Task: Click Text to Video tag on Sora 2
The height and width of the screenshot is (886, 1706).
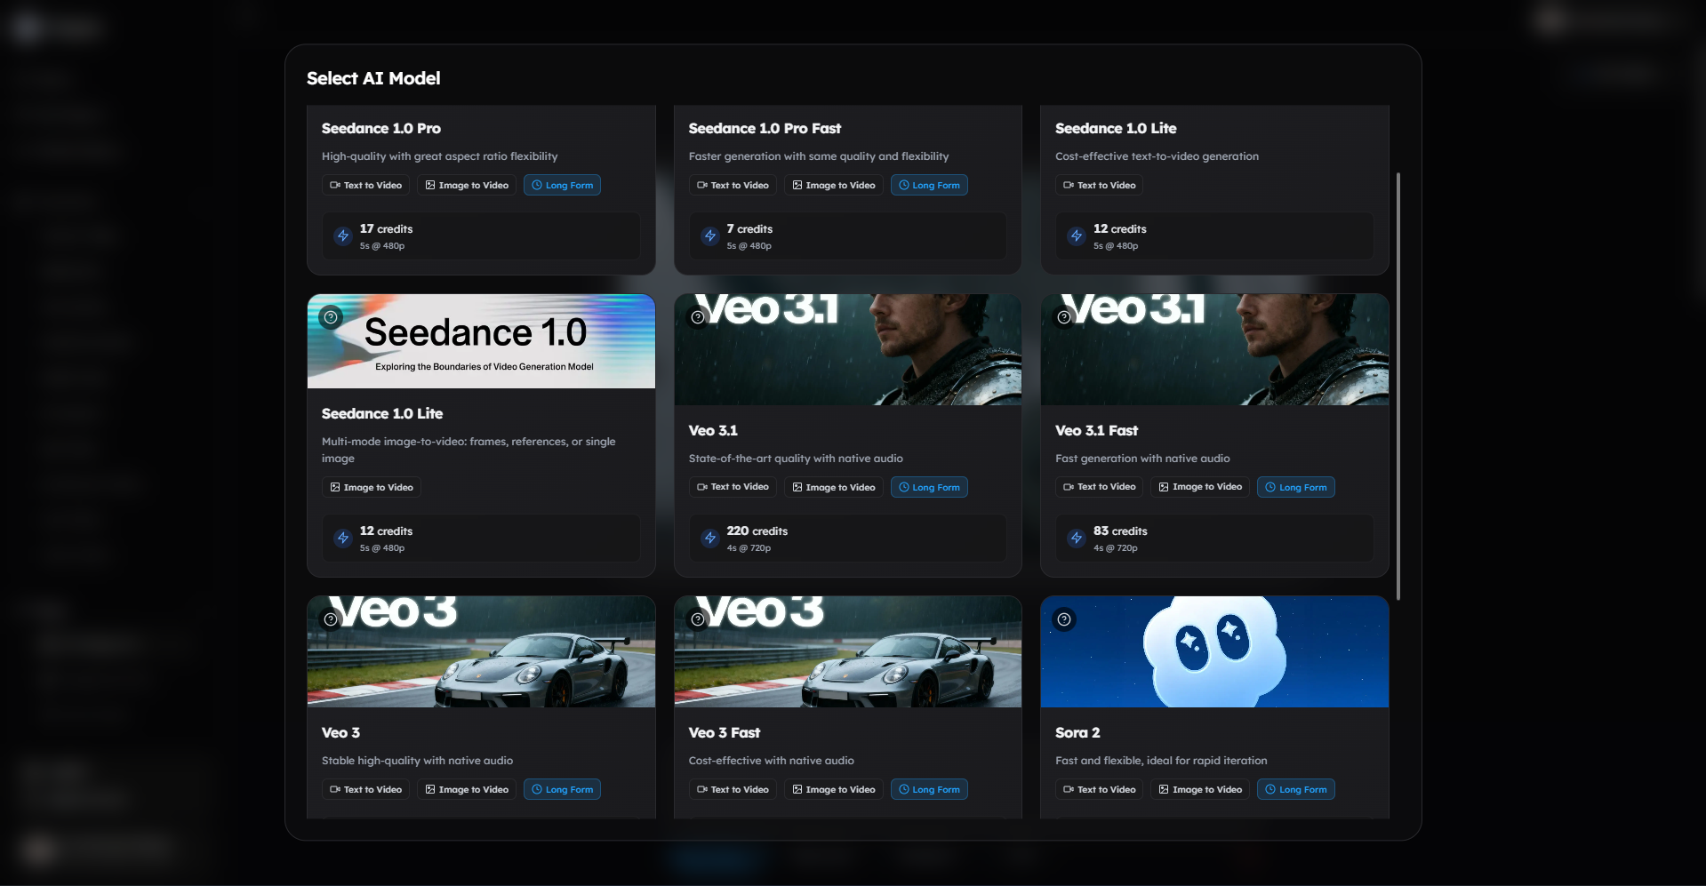Action: tap(1099, 789)
